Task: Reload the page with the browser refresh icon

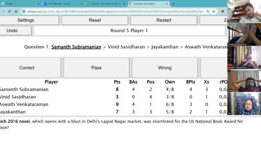Action: 9,11
